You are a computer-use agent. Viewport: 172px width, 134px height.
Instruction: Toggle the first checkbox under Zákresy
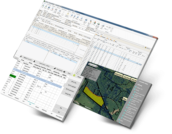[x=136, y=87]
